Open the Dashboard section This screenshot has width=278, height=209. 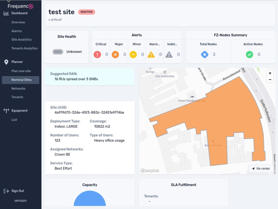[x=19, y=13]
